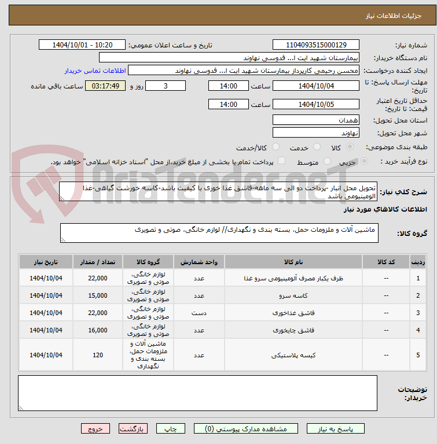
Task: Click the price validity date 1404/10/05 field
Action: 316,104
